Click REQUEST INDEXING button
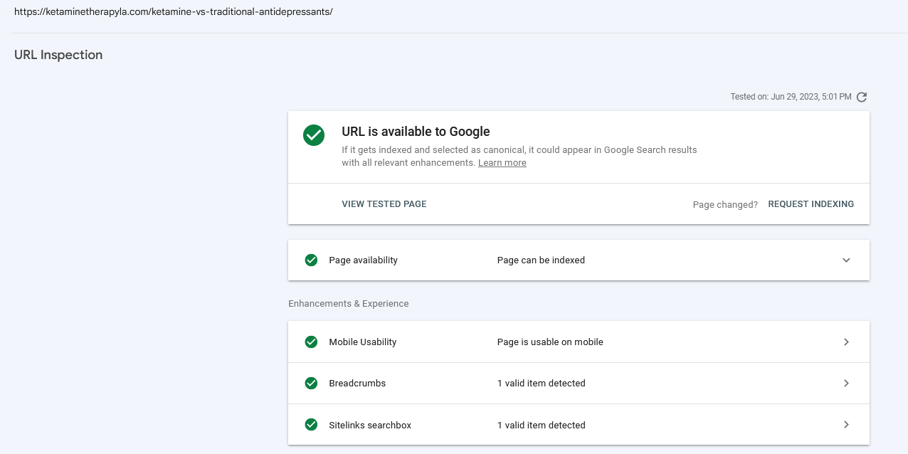This screenshot has height=454, width=908. 811,204
